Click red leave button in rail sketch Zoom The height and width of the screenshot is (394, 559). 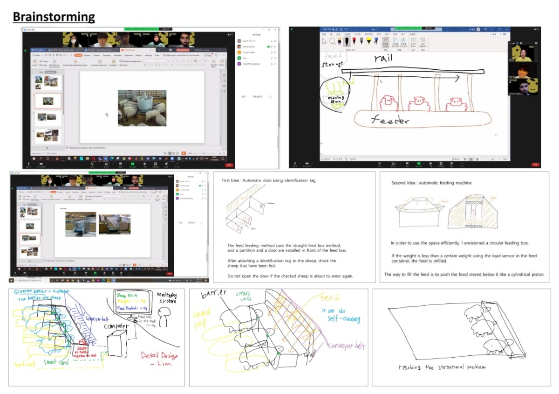click(536, 164)
